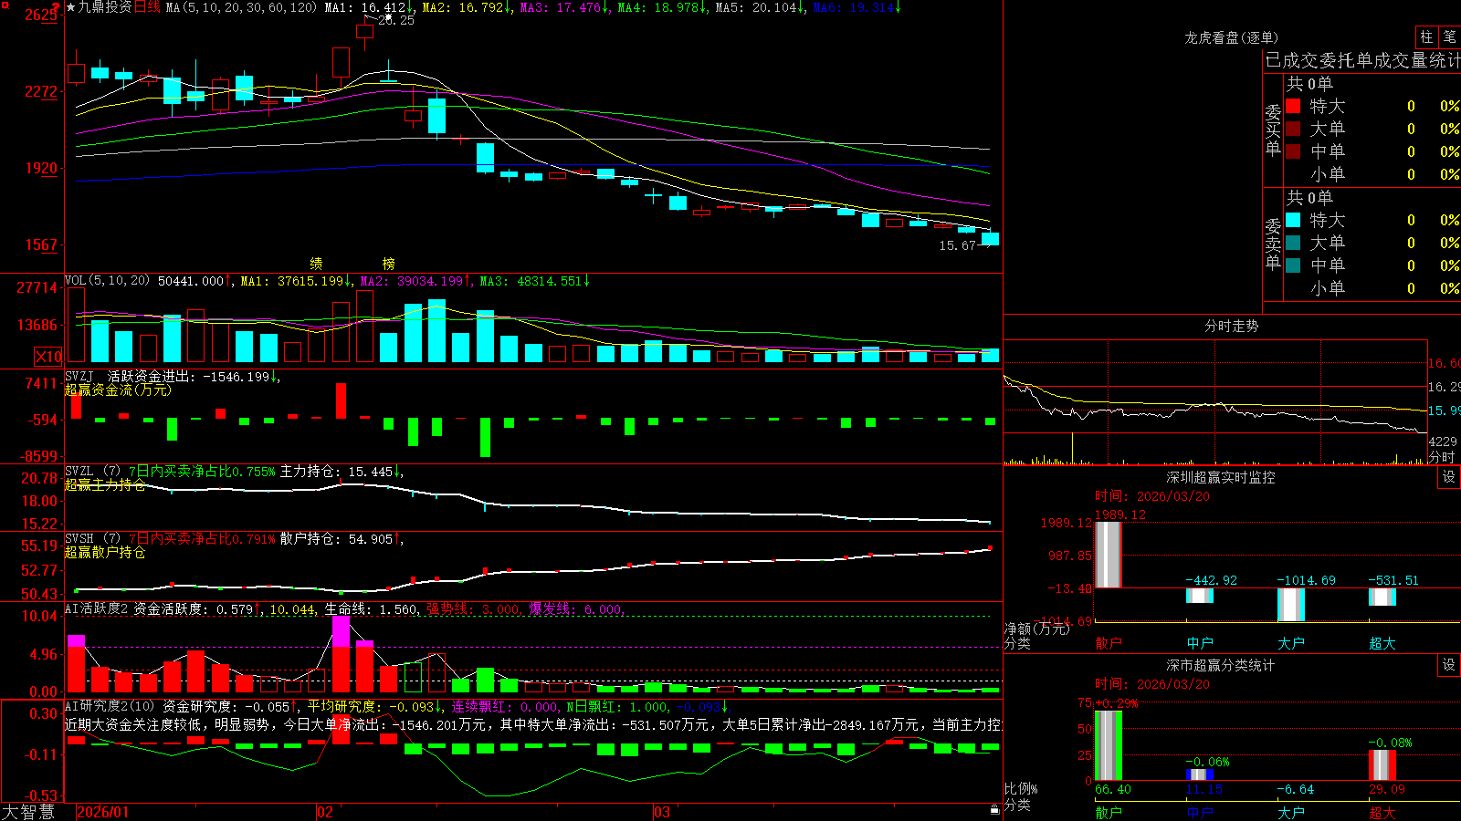
Task: Click the AI研究度2(10) indicator label
Action: coord(110,706)
